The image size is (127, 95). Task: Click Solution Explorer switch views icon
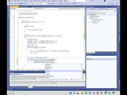pos(93,9)
